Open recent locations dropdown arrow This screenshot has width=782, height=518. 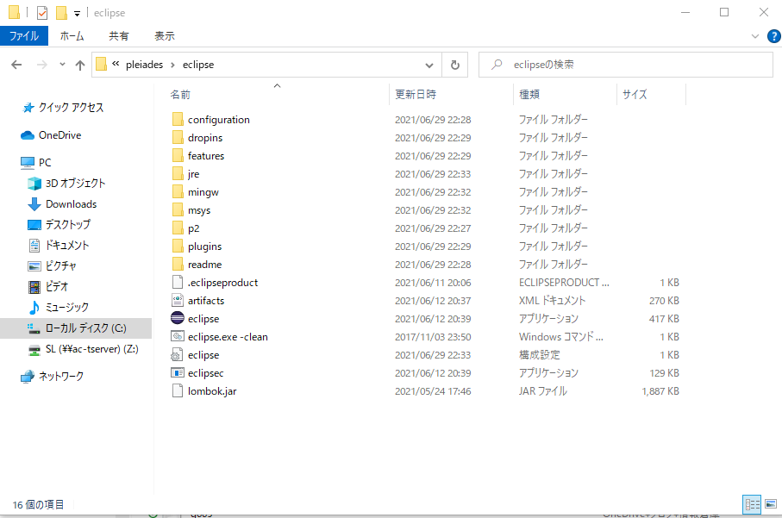[x=62, y=65]
